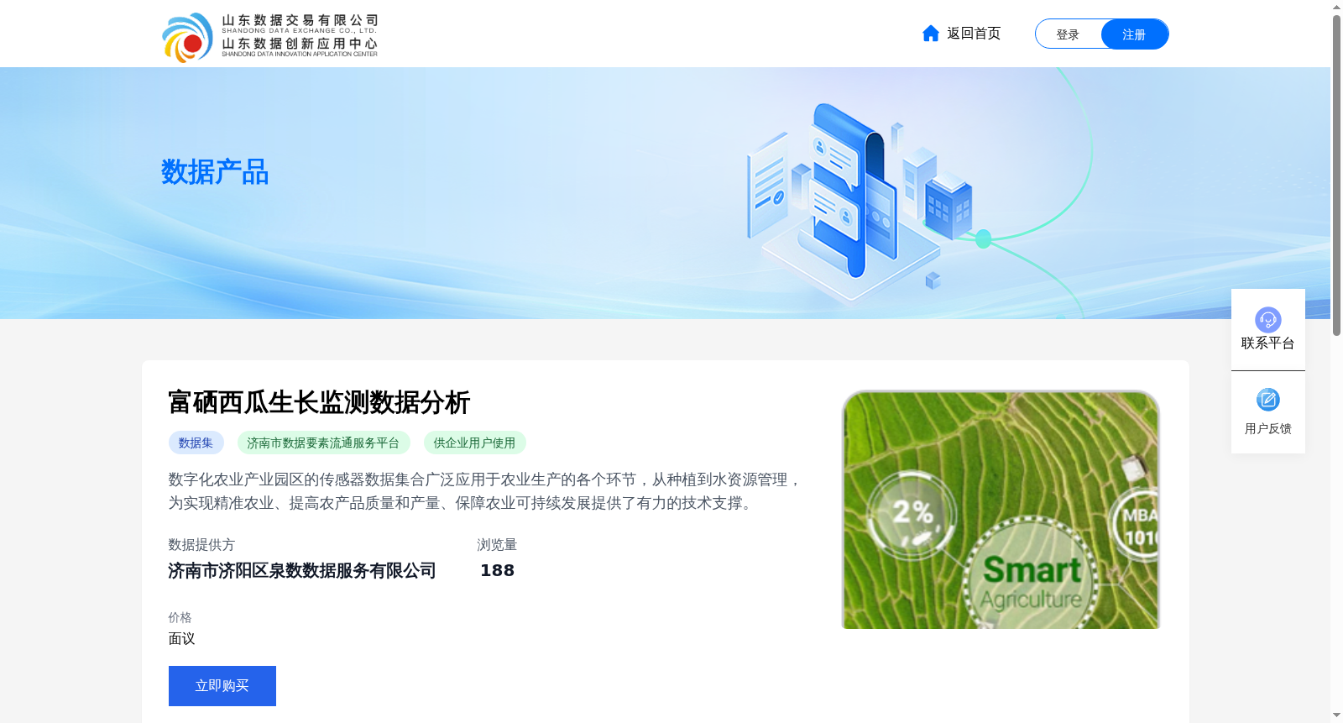Screen dimensions: 1343x723
Task: Click the home house icon
Action: pos(930,34)
